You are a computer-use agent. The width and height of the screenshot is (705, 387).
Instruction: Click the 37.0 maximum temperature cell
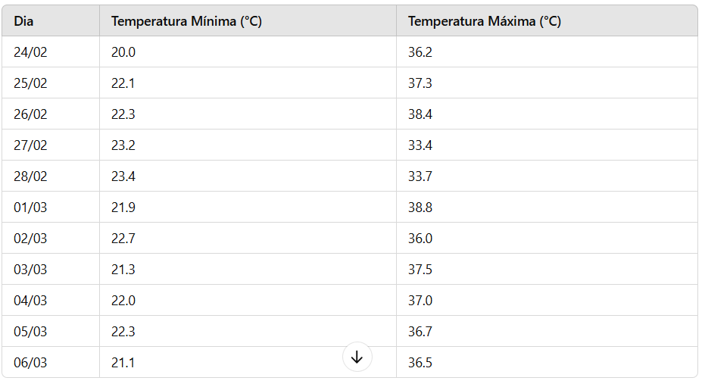(x=547, y=300)
